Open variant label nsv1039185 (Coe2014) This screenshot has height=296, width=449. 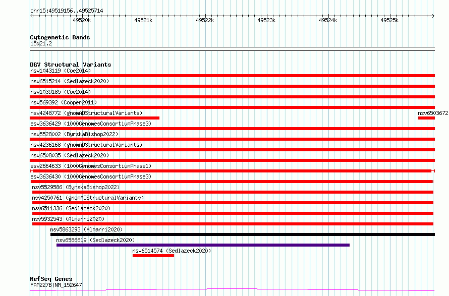[x=61, y=92]
